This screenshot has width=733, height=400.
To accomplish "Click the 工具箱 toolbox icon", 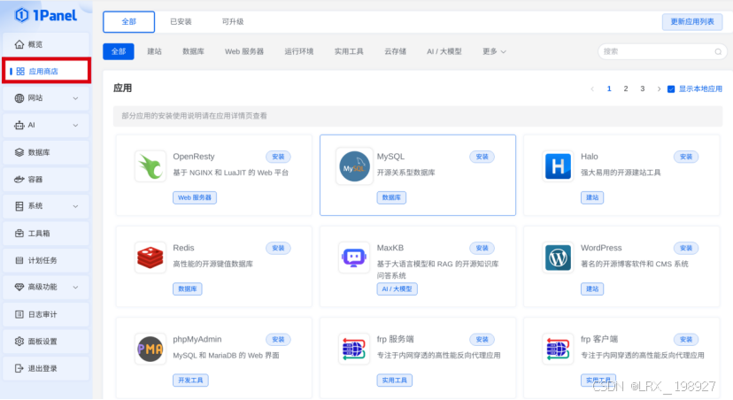I will point(19,233).
